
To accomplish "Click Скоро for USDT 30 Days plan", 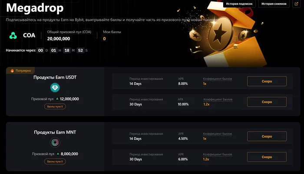I will click(267, 102).
